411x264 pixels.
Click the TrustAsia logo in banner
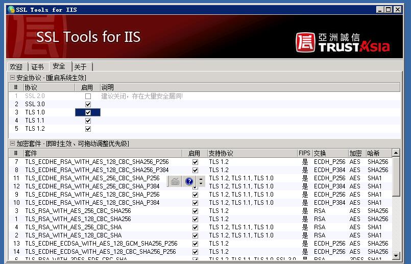342,43
